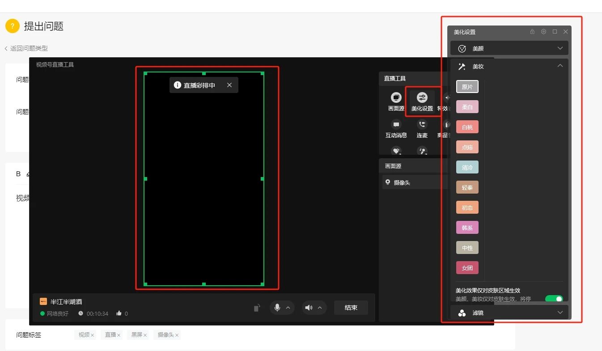The height and width of the screenshot is (351, 602).
Task: Click the 00:10:34 timer
Action: [x=98, y=313]
